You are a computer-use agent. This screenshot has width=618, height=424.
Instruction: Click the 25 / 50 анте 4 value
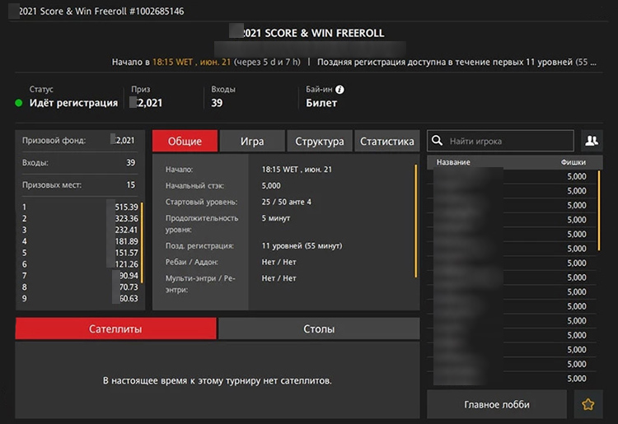pyautogui.click(x=287, y=202)
